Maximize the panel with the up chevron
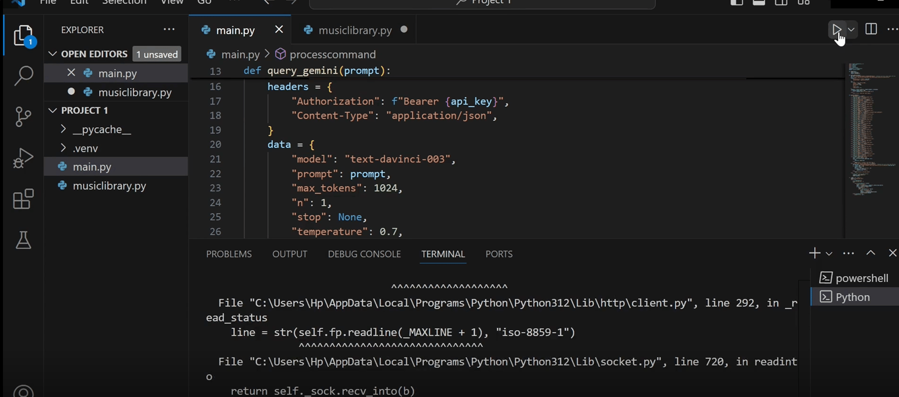Image resolution: width=899 pixels, height=397 pixels. (871, 253)
